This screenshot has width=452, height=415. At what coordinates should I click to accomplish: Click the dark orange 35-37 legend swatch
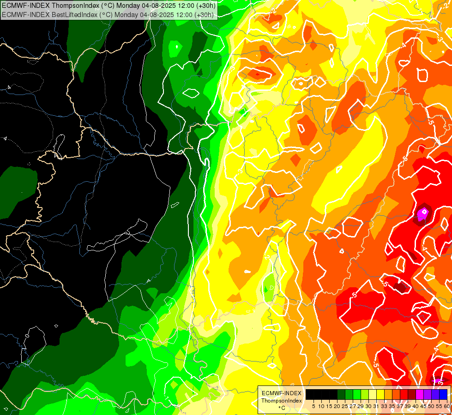396,395
